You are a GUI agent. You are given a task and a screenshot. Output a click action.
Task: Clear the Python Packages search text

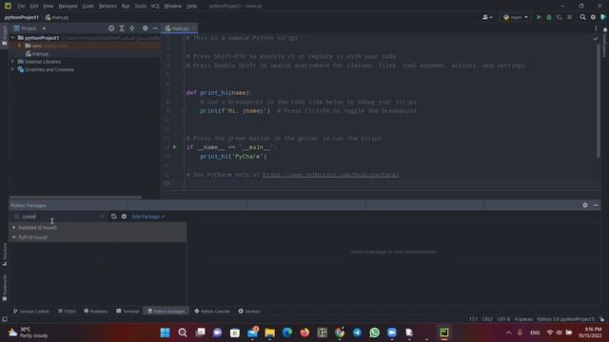tap(103, 217)
